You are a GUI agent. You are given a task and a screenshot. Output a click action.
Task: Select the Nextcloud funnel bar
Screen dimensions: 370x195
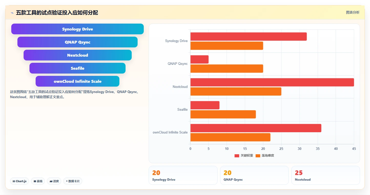coord(77,55)
